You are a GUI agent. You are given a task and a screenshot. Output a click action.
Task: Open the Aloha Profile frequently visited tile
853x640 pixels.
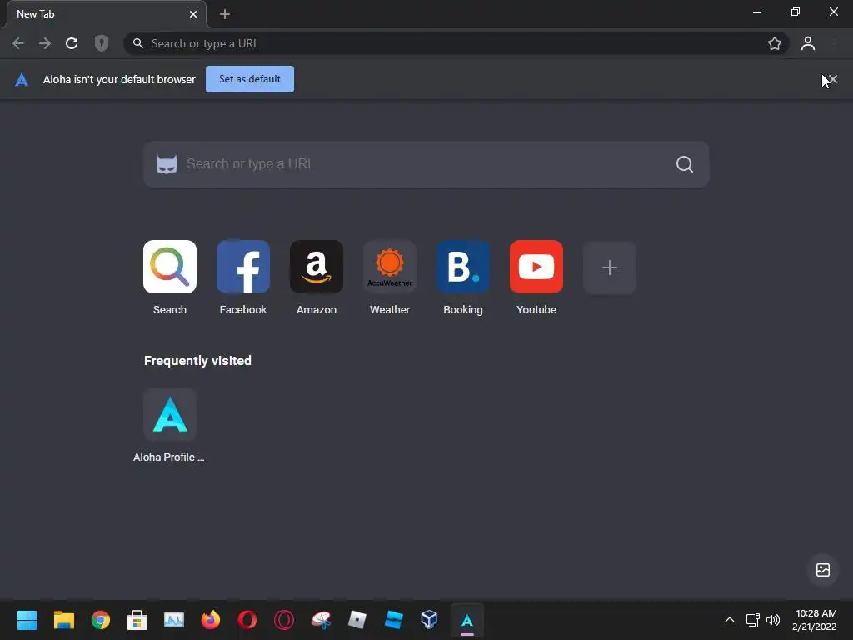point(170,415)
